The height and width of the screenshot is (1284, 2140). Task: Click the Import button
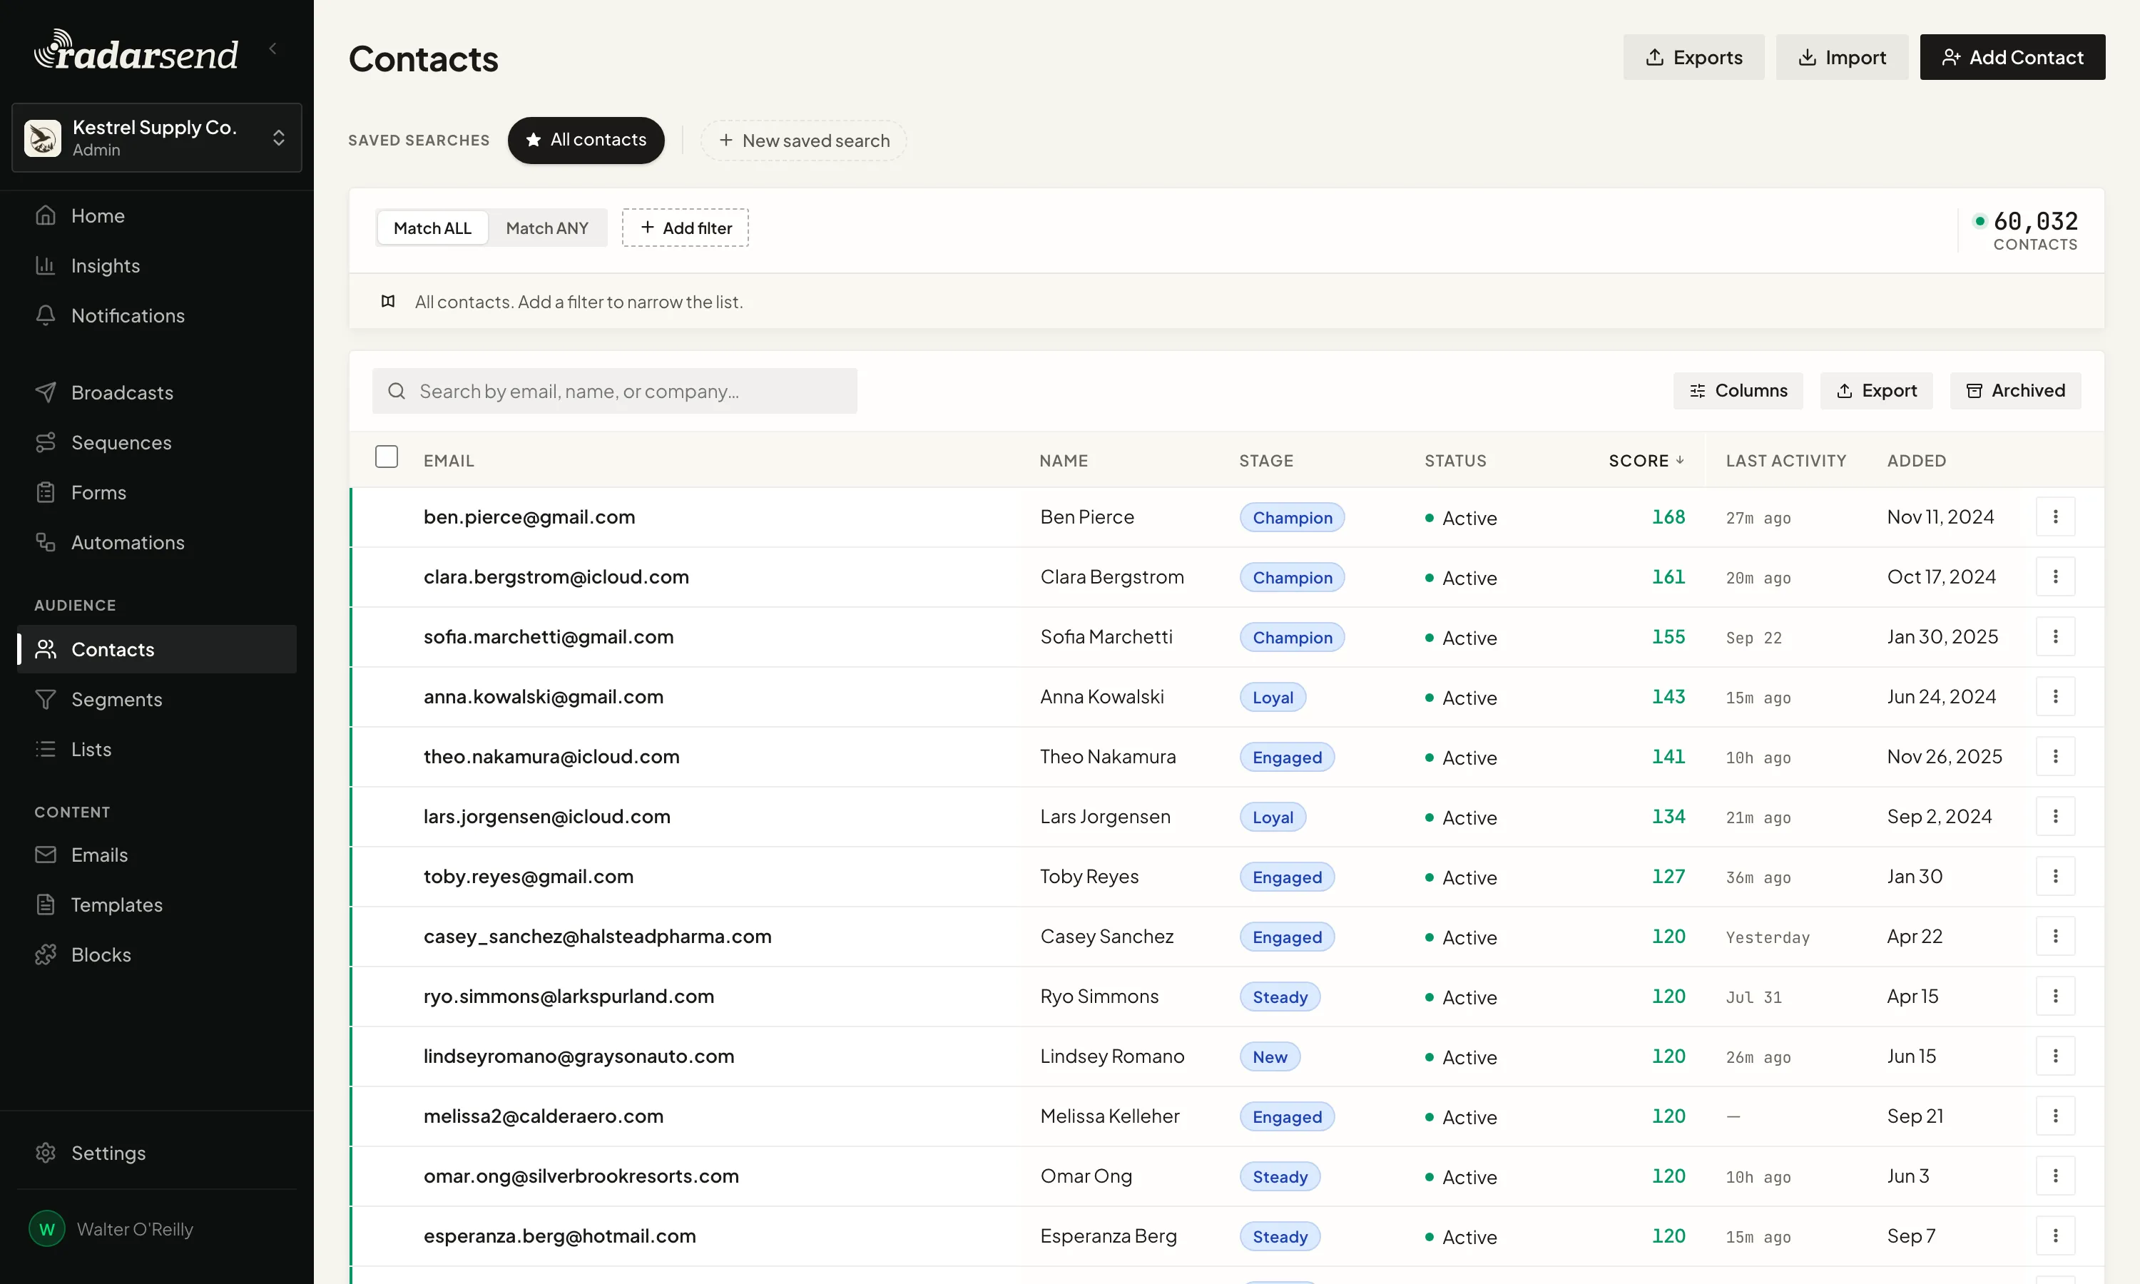tap(1843, 57)
